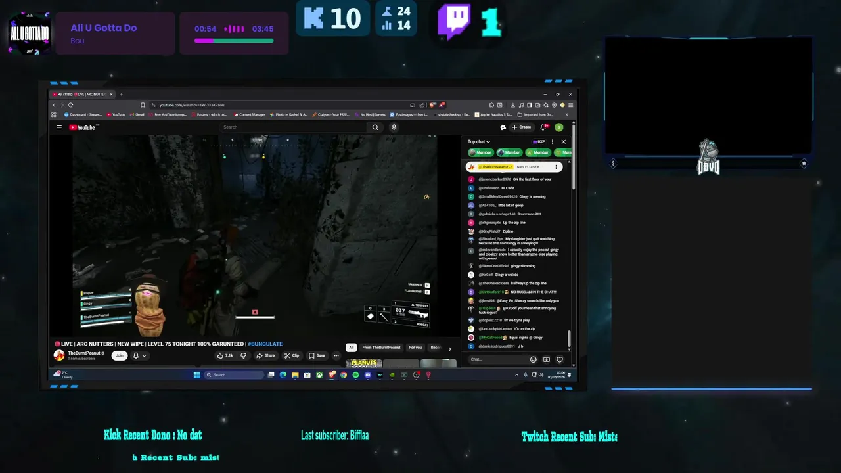Open Spotify from the Windows taskbar
Viewport: 841px width, 473px height.
point(355,375)
